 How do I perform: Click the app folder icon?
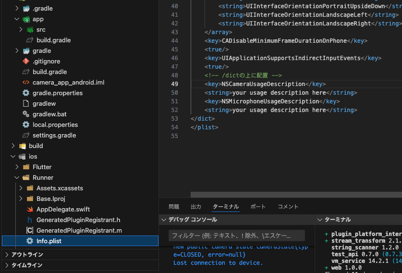pyautogui.click(x=26, y=19)
